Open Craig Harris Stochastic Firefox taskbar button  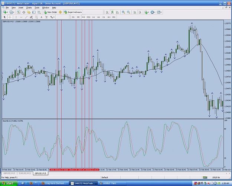pyautogui.click(x=55, y=183)
